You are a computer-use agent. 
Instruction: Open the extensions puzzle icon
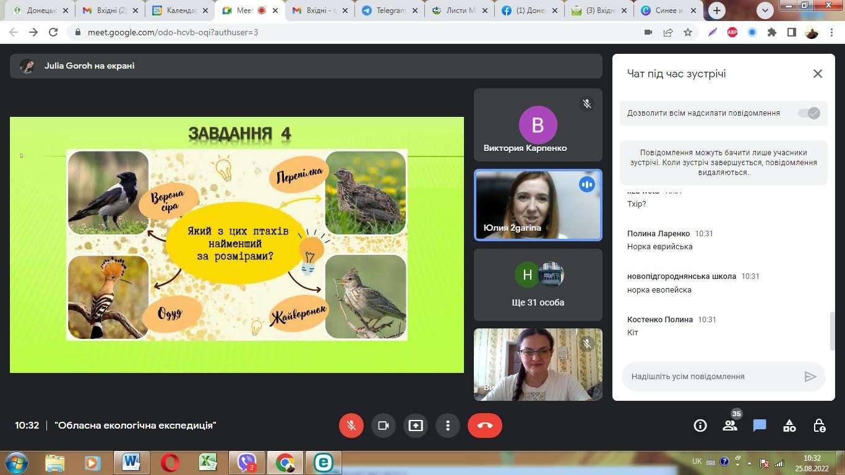772,32
